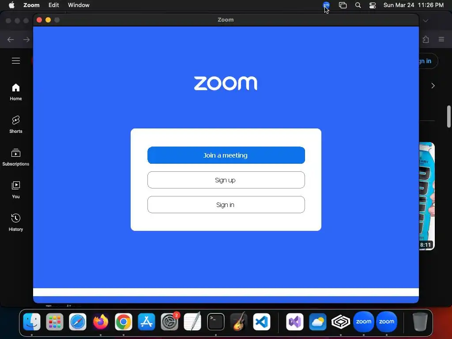Click the YouTube Sign in link in browser
Screen dimensions: 452x339
point(428,61)
